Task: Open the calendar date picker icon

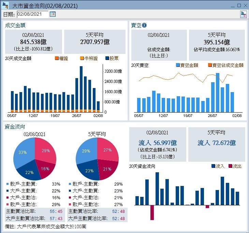Action: pos(53,14)
